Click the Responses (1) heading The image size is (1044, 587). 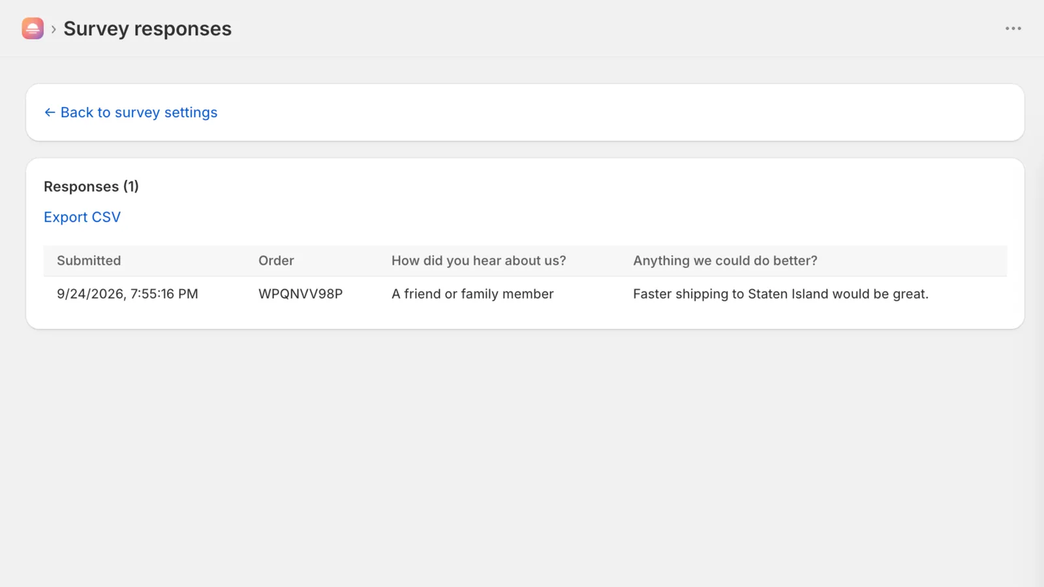(x=91, y=187)
